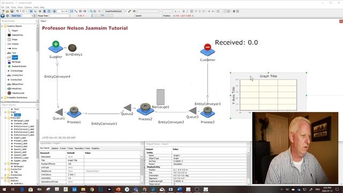Image resolution: width=343 pixels, height=193 pixels.
Task: Select MimicEntity in Model Builder
Action: [x=17, y=88]
